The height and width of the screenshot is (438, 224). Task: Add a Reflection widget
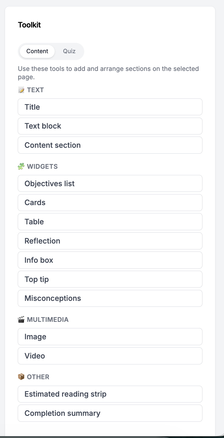(110, 241)
